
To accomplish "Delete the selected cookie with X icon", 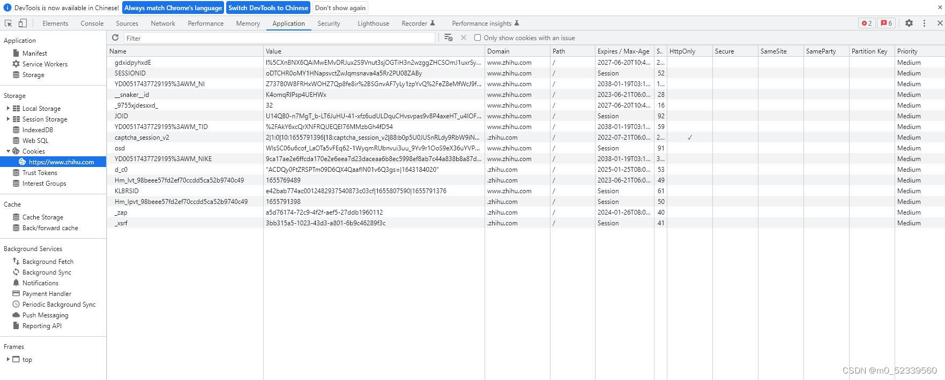I will [x=464, y=37].
